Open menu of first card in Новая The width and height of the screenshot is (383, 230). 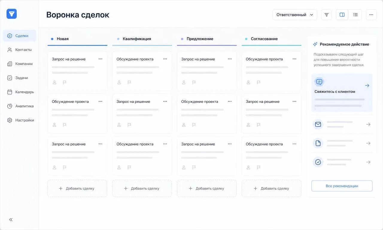(101, 59)
